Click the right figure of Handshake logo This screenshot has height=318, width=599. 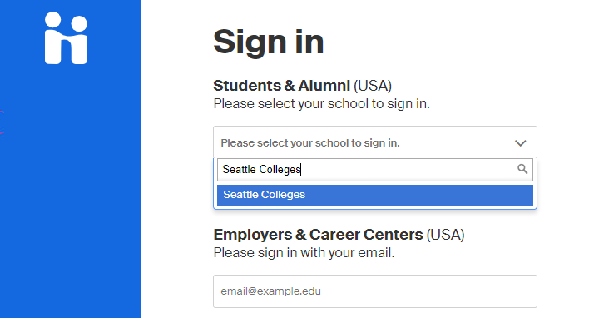(79, 40)
